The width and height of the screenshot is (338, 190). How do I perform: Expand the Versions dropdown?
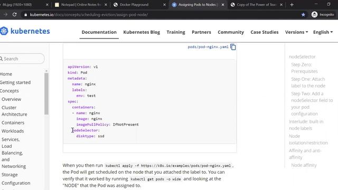(296, 32)
